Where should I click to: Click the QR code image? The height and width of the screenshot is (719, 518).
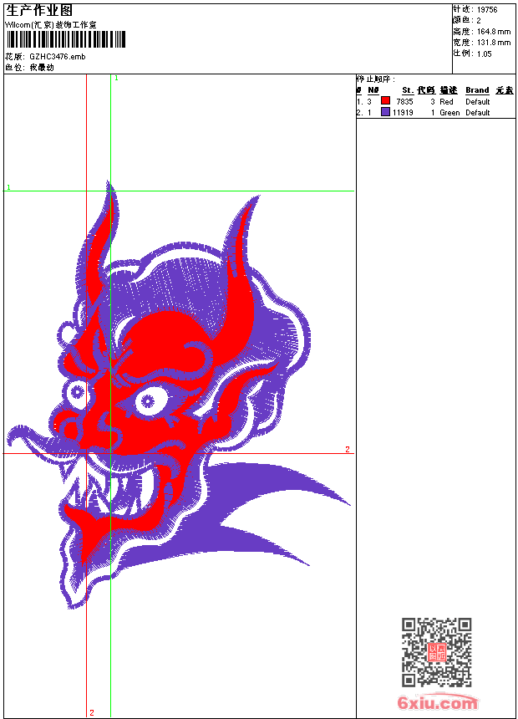(436, 652)
